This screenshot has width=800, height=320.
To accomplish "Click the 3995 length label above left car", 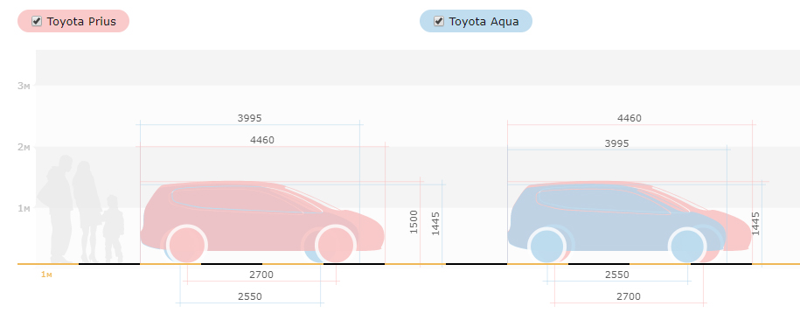I will point(249,118).
